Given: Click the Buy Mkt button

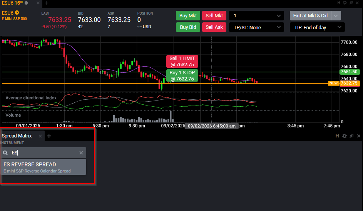Looking at the screenshot, I should [188, 16].
